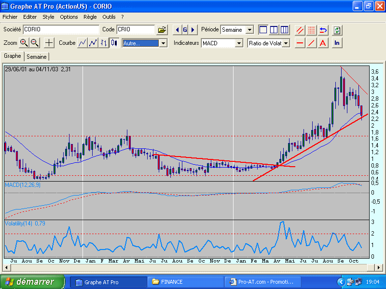386x289 pixels.
Task: Open the Outils menu
Action: point(109,17)
